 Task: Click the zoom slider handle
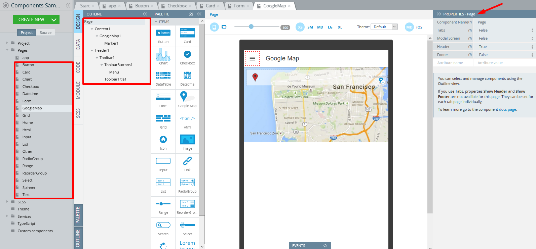[x=251, y=27]
